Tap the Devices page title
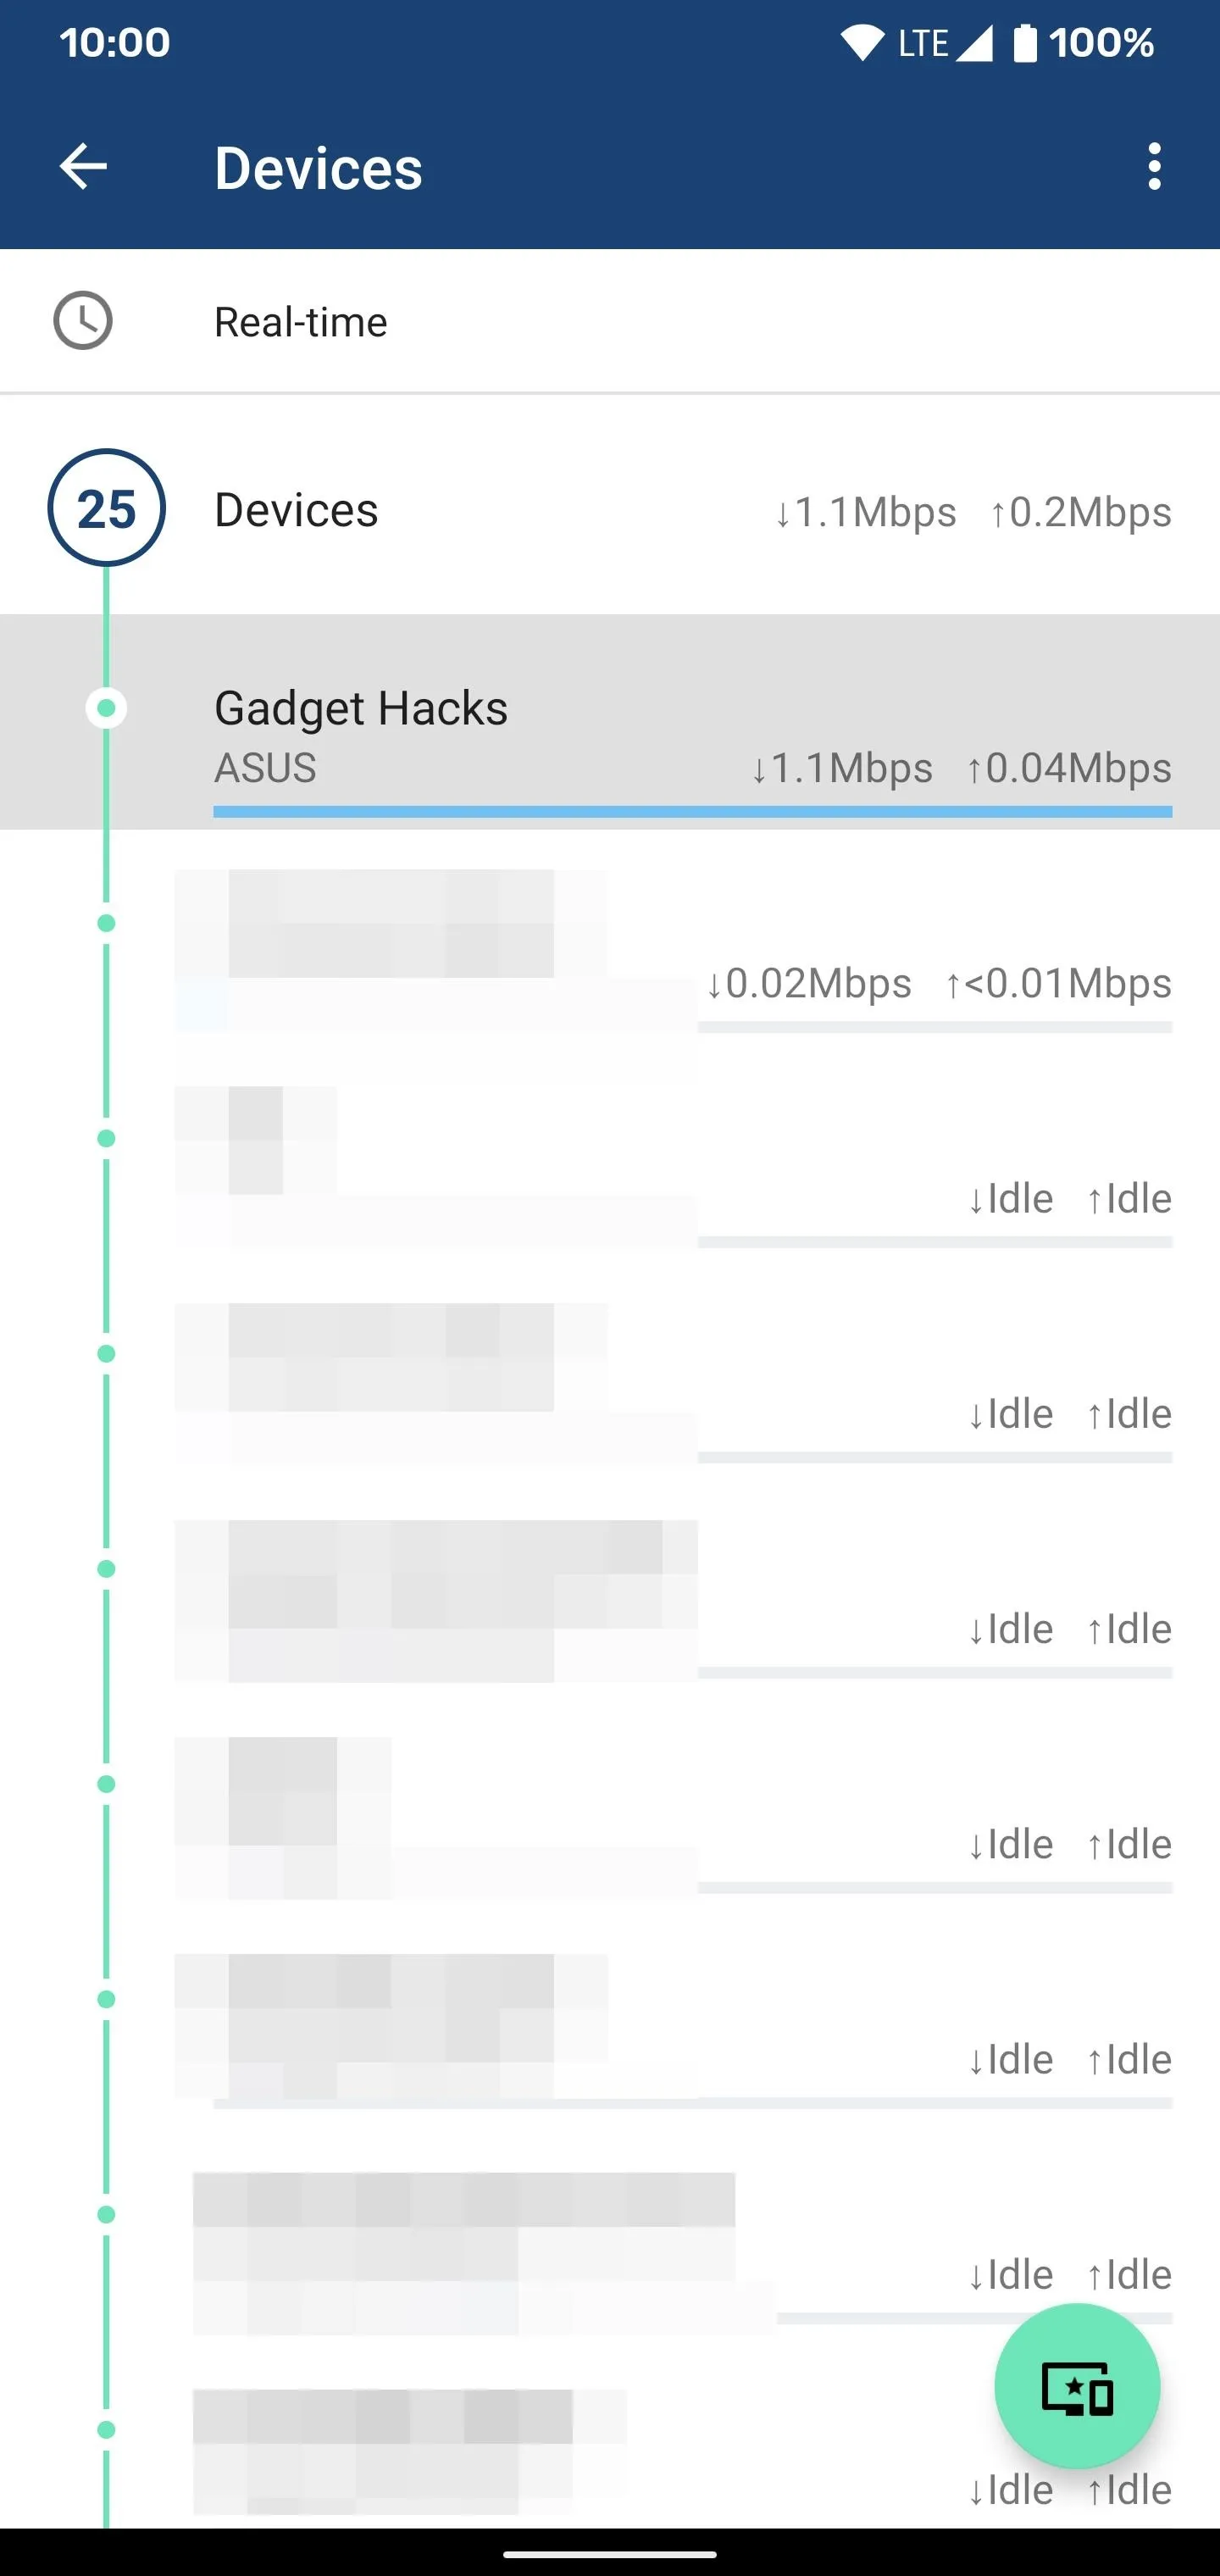 (318, 167)
